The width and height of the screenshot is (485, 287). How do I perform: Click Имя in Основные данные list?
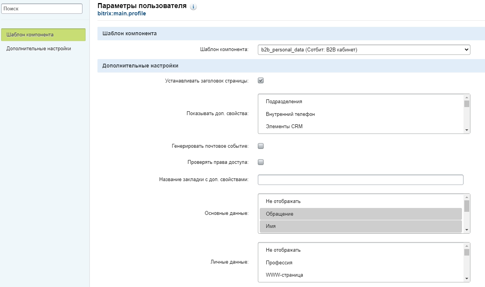point(361,226)
